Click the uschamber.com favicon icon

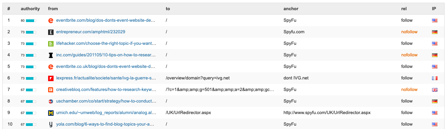pos(51,101)
